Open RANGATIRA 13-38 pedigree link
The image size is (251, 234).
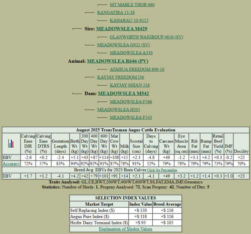116,13
